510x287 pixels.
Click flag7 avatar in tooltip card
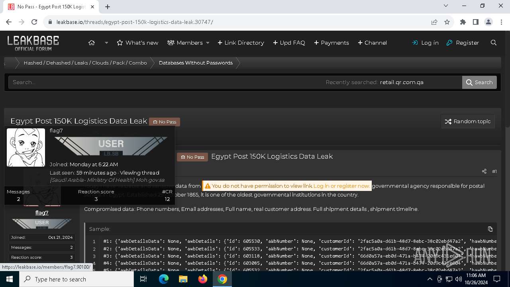(x=26, y=147)
